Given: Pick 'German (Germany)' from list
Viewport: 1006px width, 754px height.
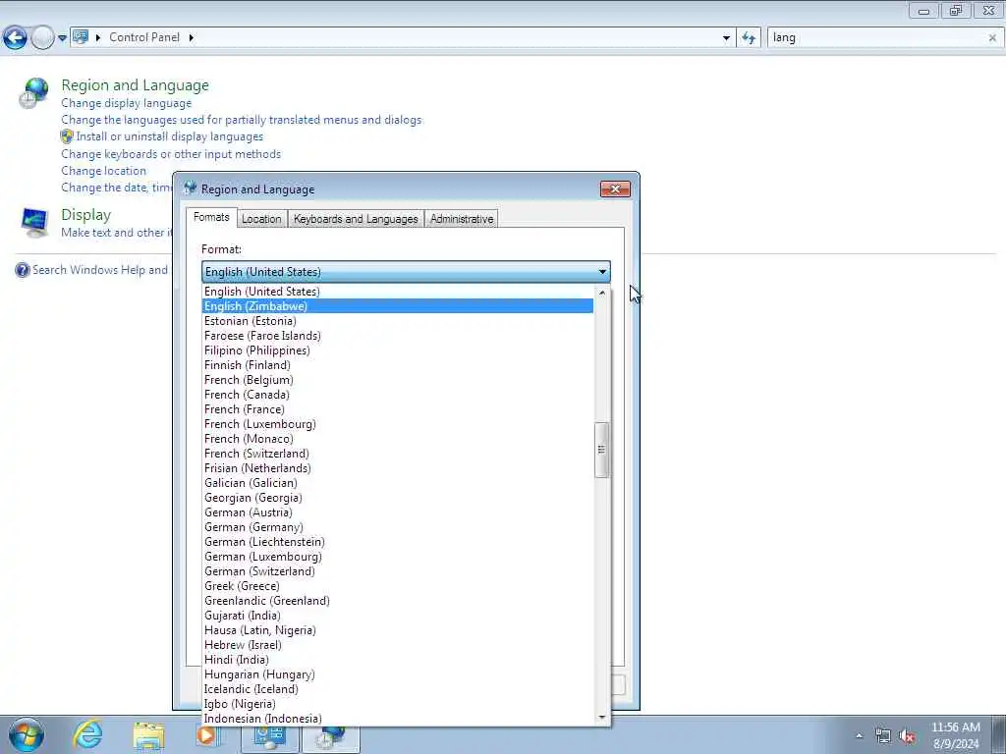Looking at the screenshot, I should pyautogui.click(x=398, y=527).
